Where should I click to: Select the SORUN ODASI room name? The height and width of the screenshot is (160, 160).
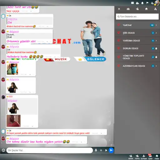click(x=131, y=48)
